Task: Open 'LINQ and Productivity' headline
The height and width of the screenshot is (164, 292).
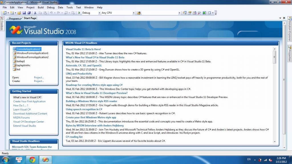Action: point(79,74)
